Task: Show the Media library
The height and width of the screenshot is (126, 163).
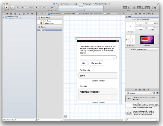Action: point(148,90)
